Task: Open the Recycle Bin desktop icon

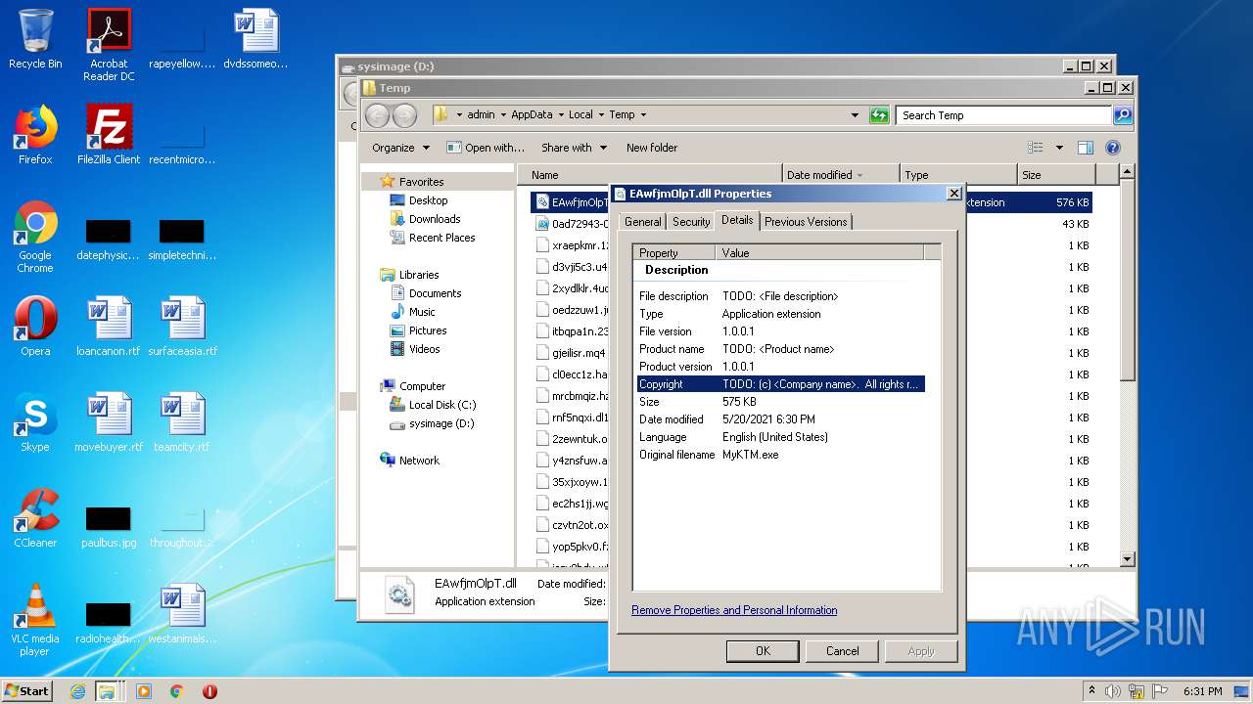Action: tap(35, 39)
